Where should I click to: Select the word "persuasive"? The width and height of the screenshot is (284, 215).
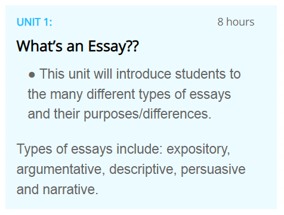(x=213, y=170)
